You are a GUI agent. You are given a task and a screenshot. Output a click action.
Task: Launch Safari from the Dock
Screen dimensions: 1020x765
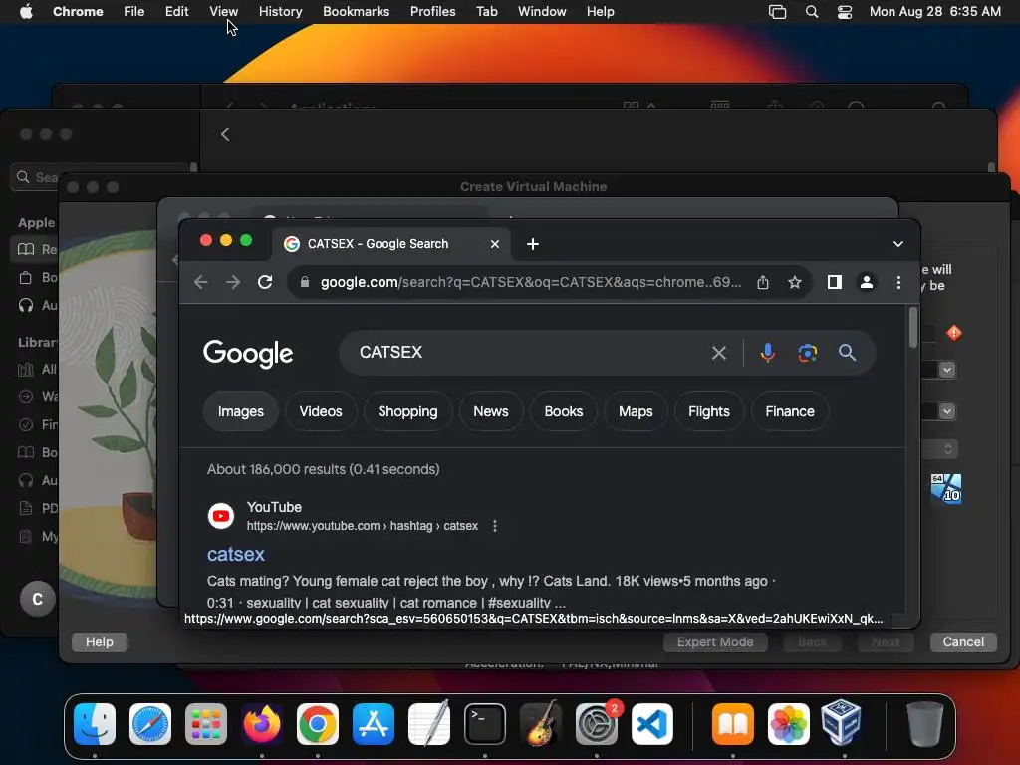[x=150, y=724]
